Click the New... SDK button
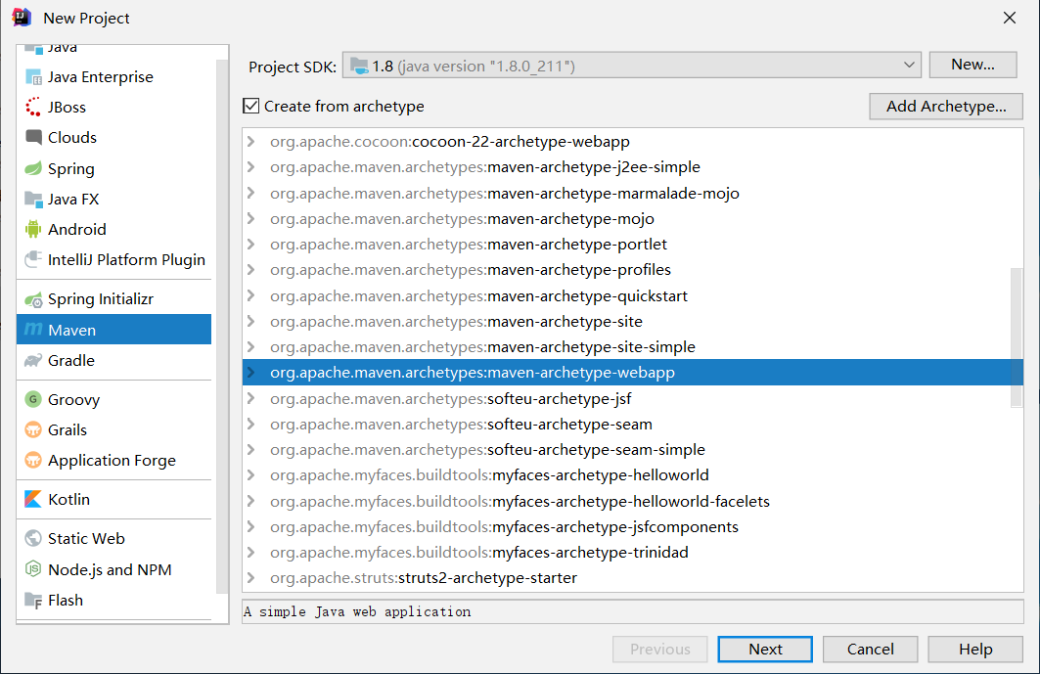The width and height of the screenshot is (1040, 674). (x=972, y=65)
